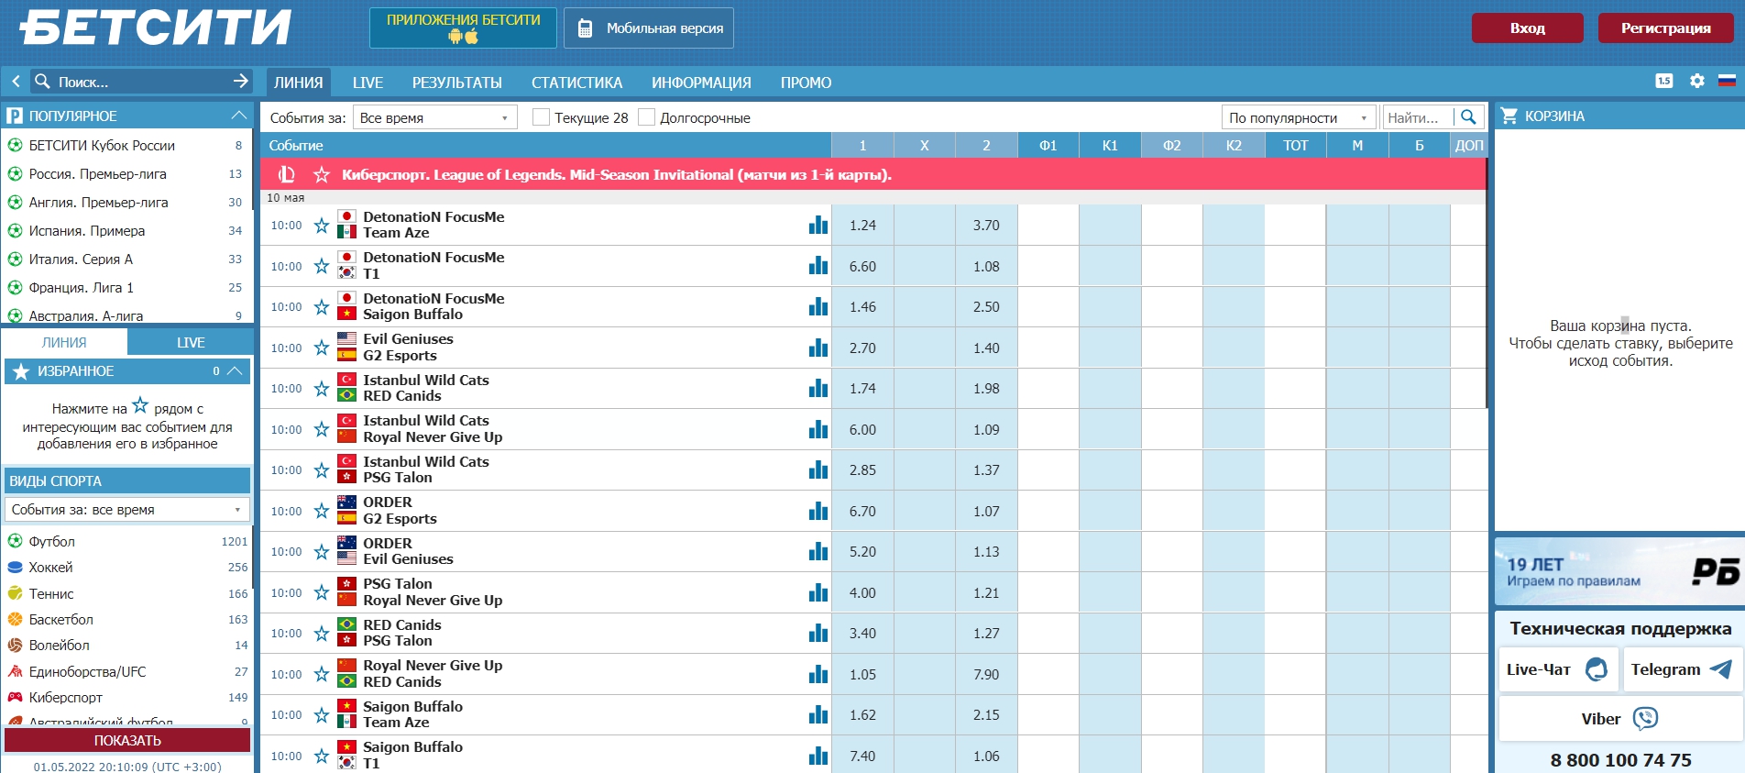Open settings gear icon in navigation bar

[1697, 81]
